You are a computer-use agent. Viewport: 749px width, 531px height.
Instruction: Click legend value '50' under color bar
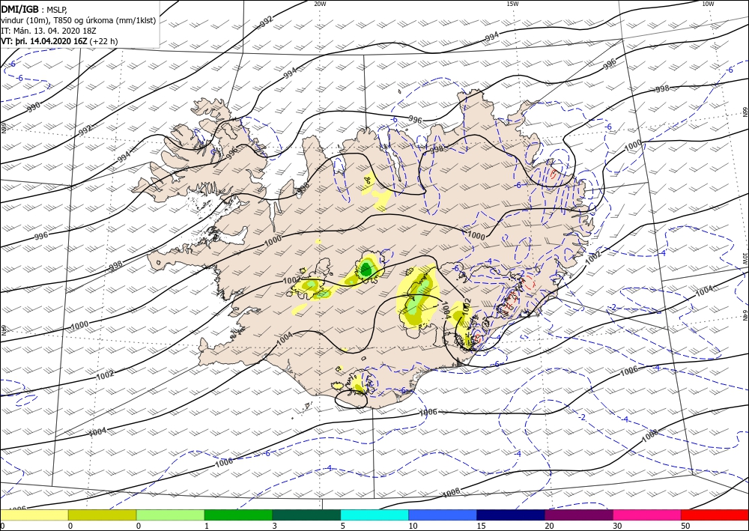coord(685,526)
